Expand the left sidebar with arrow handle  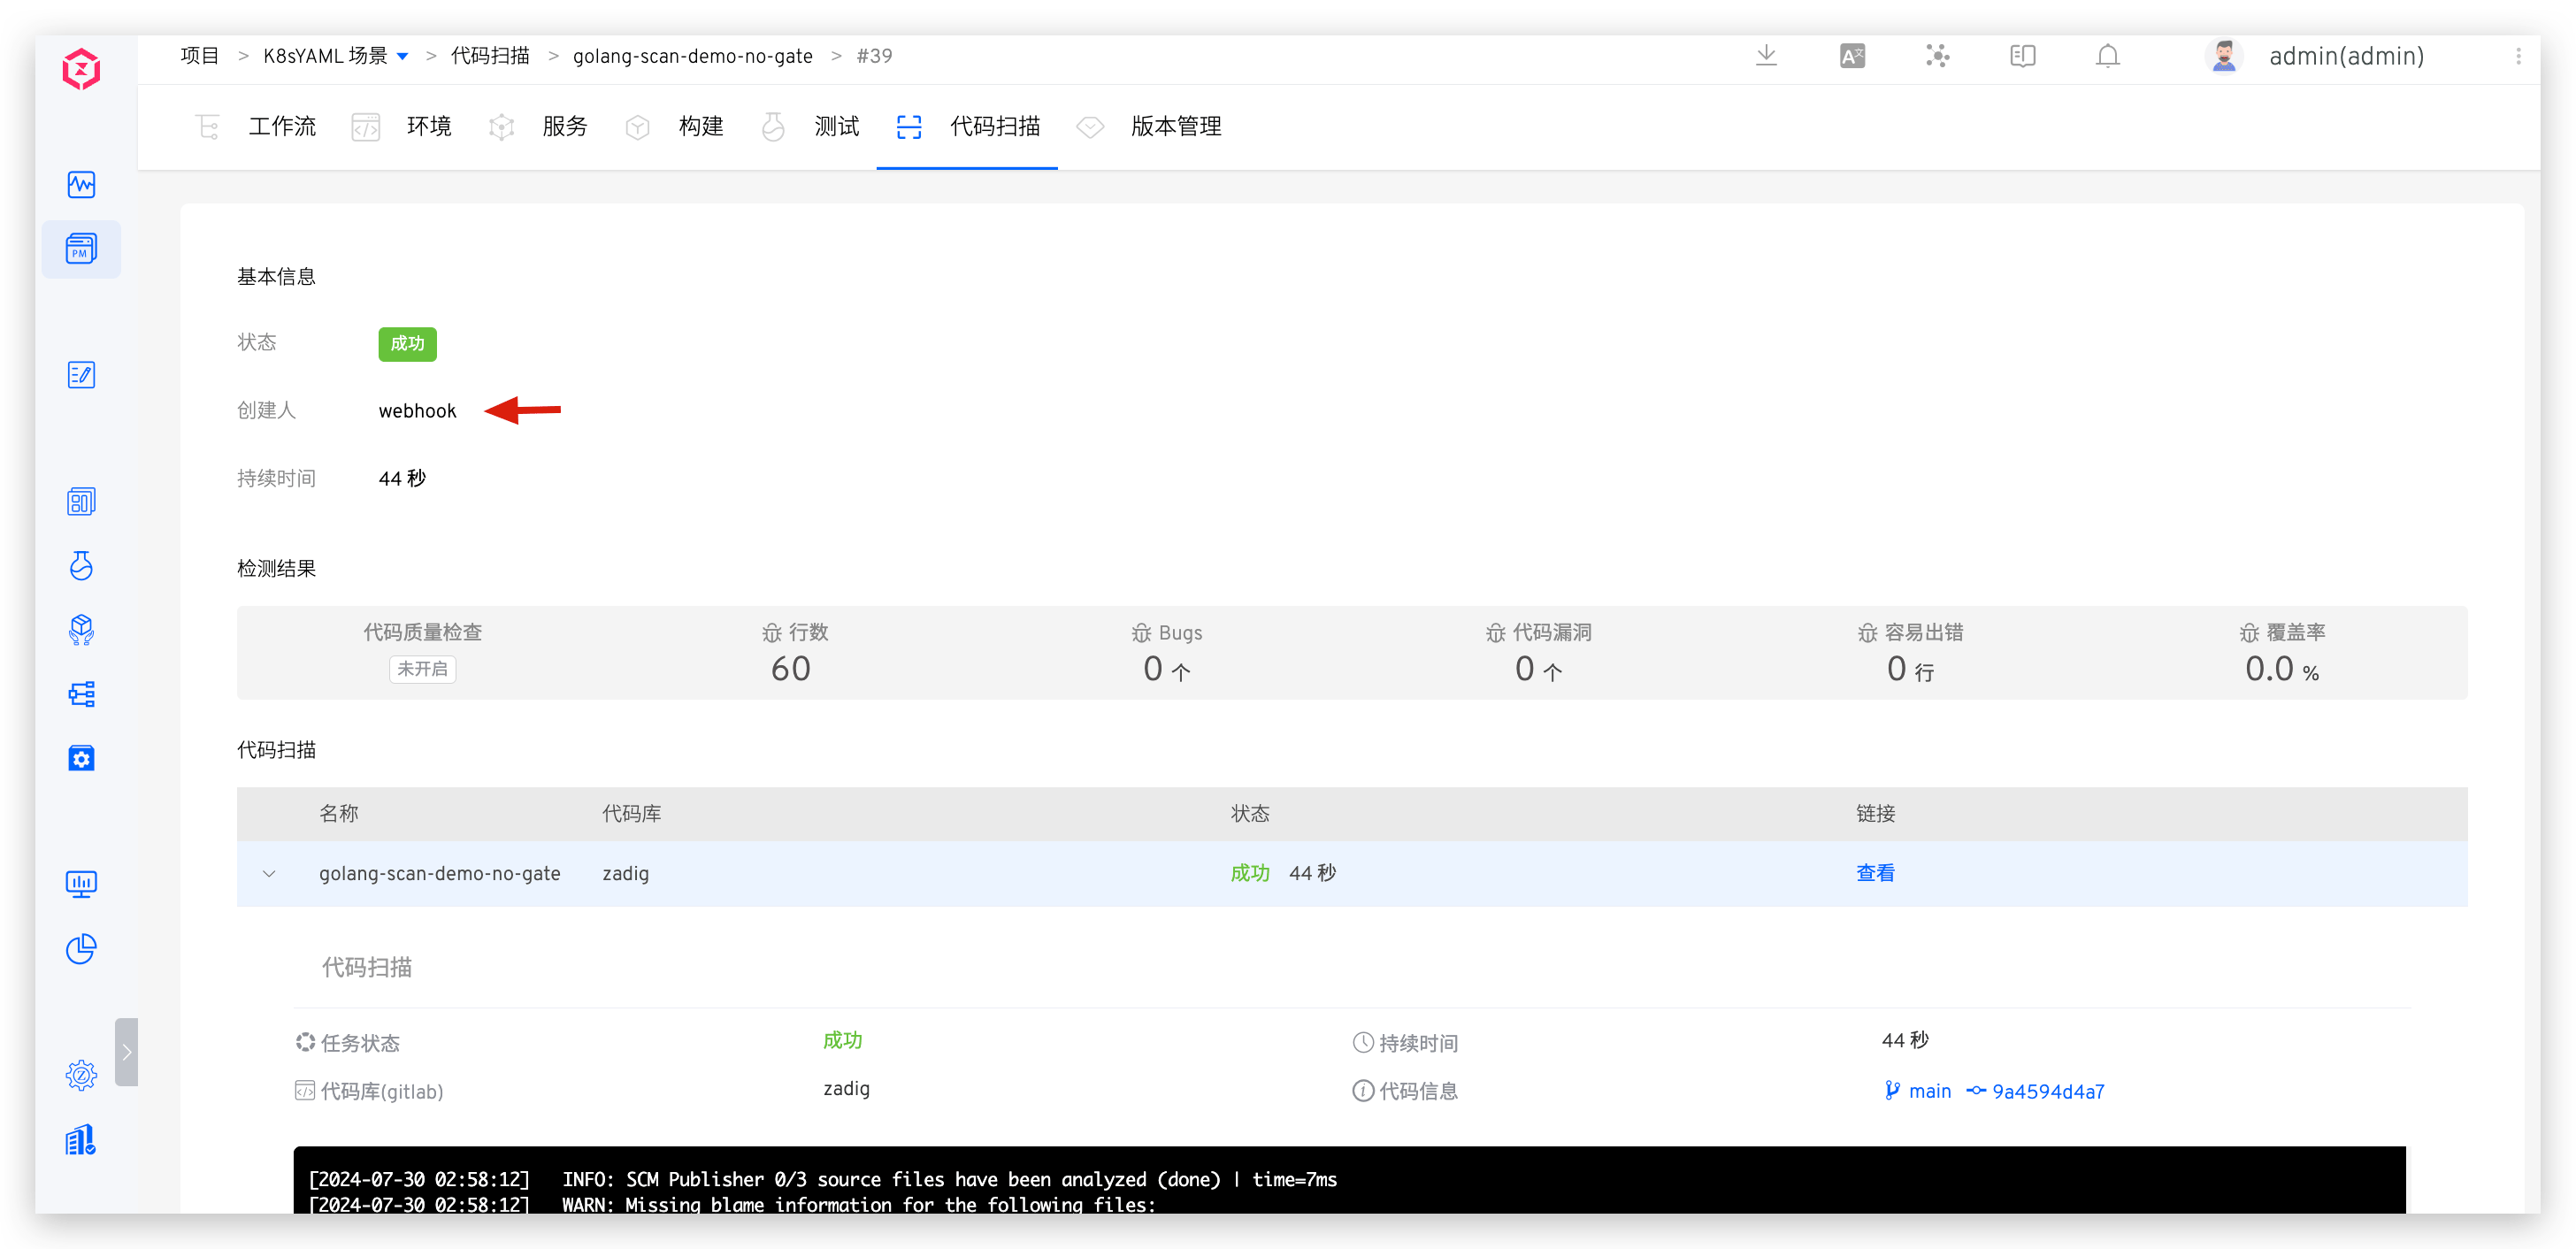point(126,1052)
